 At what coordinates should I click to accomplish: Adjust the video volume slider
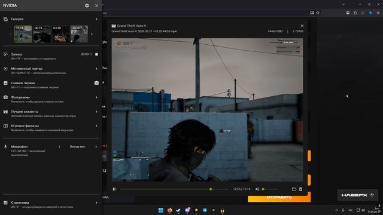(269, 189)
